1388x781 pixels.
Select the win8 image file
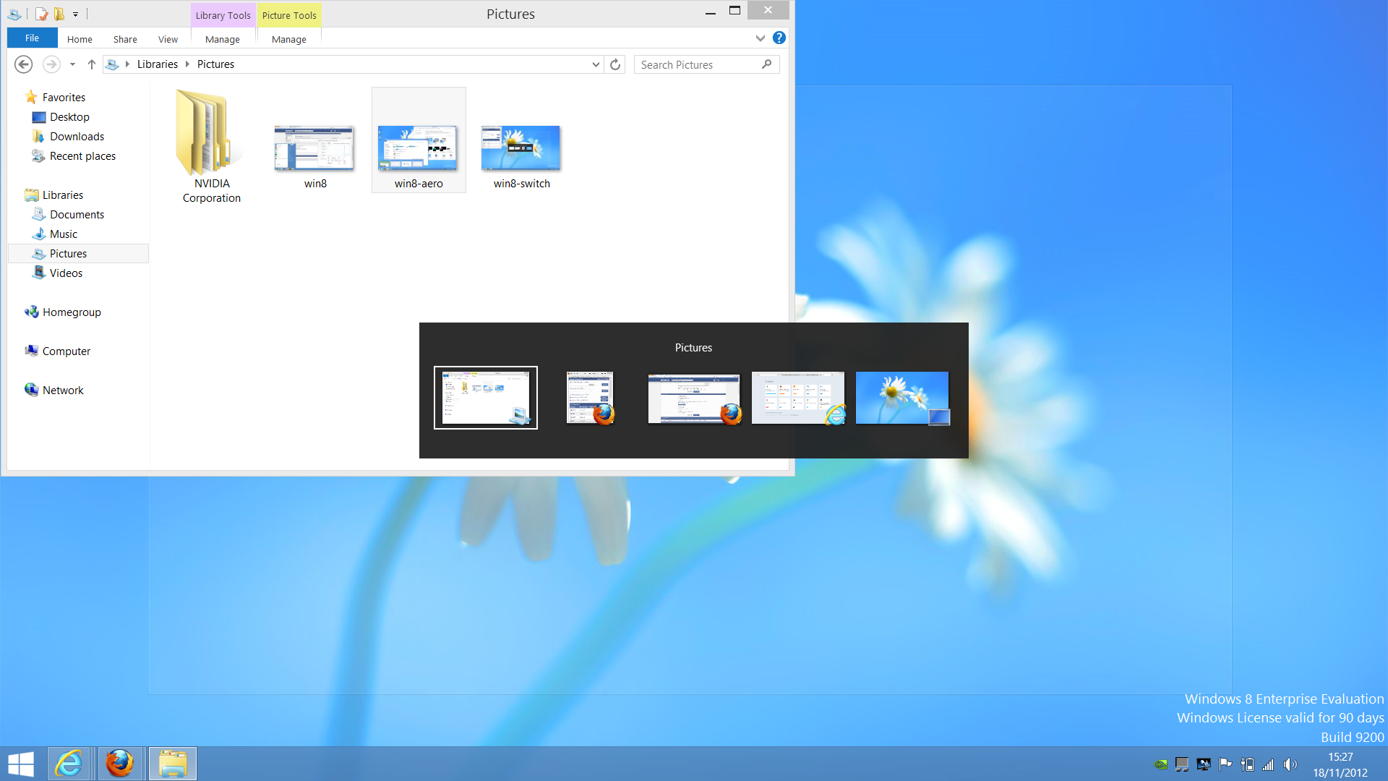[314, 156]
